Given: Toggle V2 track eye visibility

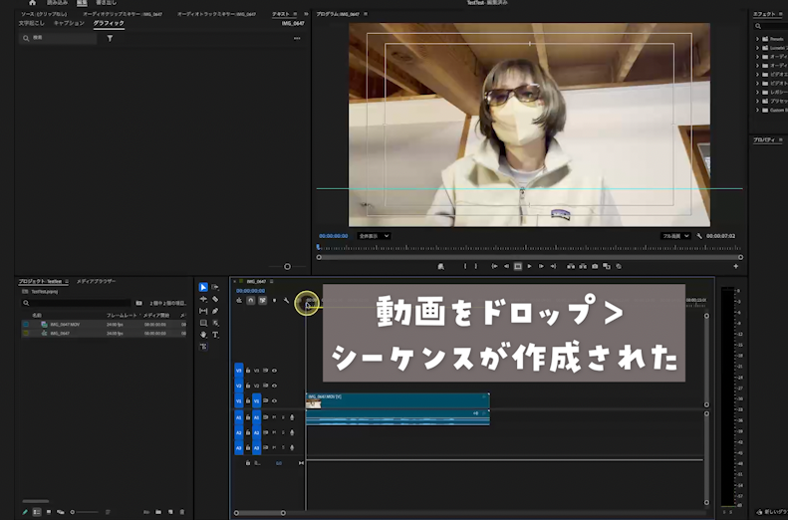Looking at the screenshot, I should tap(274, 385).
